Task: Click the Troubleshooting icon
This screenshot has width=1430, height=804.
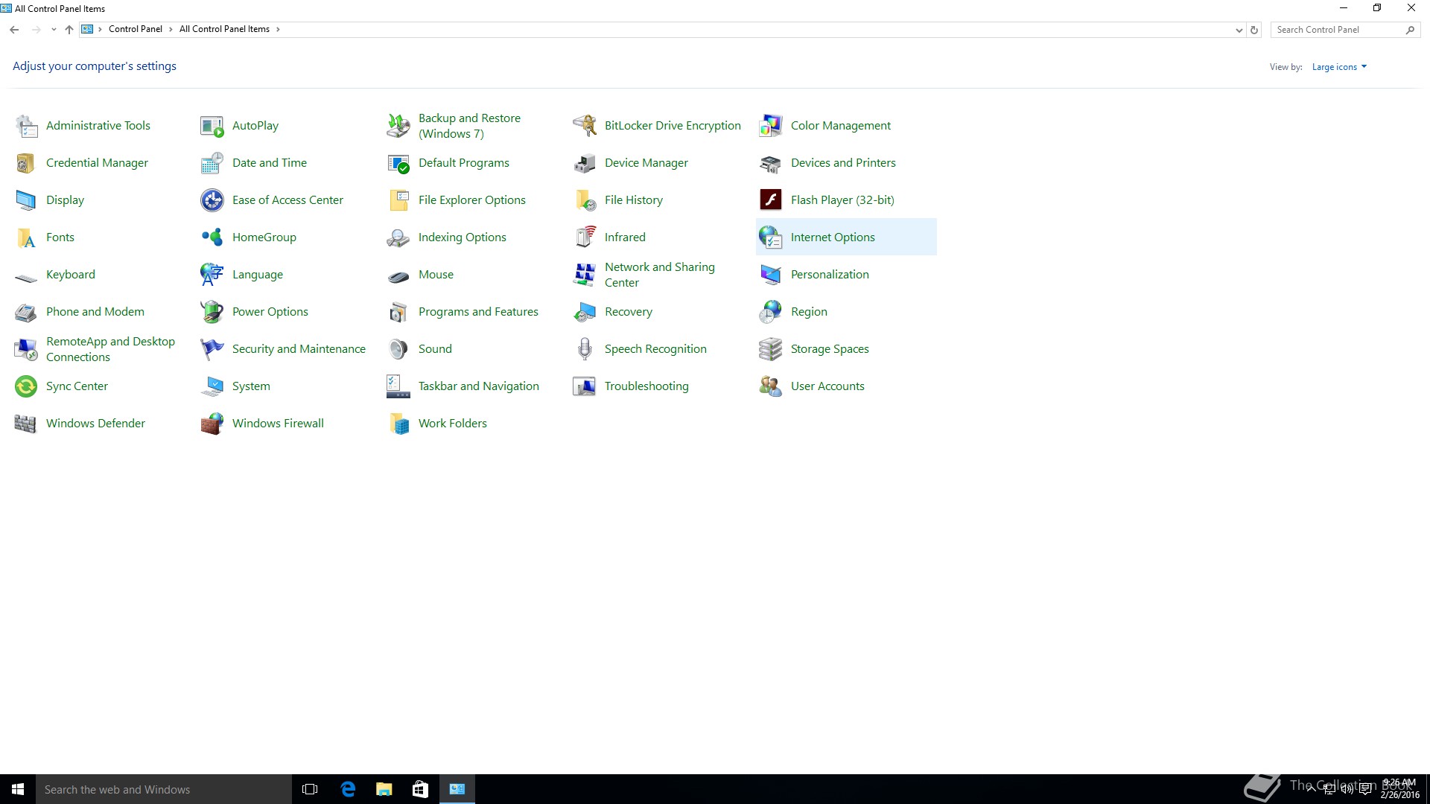Action: (585, 386)
